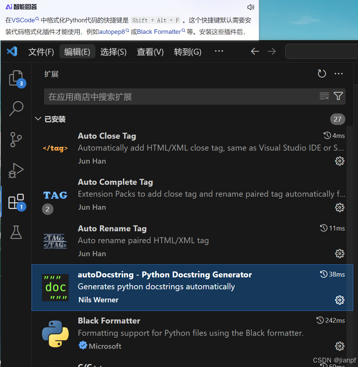Manage autoDocstring gear settings

coord(339,300)
